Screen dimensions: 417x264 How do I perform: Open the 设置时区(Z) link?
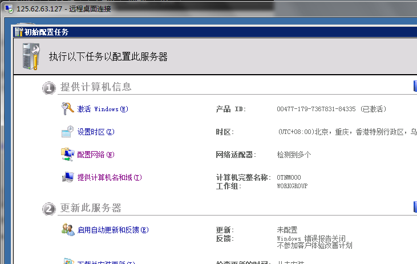click(x=96, y=132)
